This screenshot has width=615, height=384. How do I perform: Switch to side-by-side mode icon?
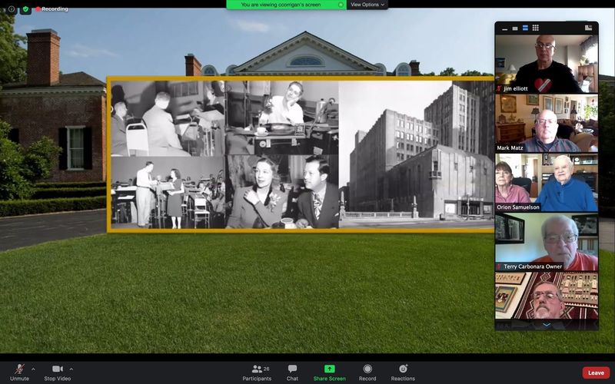click(588, 28)
